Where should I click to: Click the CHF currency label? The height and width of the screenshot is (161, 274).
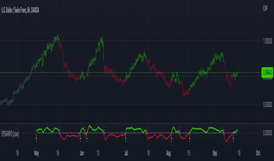265,8
